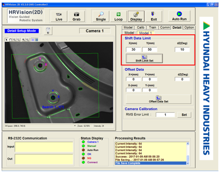Edit Offset Data X-(mm) field
223x174 pixels.
pos(133,90)
